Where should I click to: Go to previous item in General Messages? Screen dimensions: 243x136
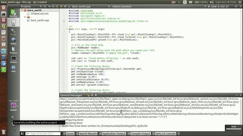click(92, 95)
